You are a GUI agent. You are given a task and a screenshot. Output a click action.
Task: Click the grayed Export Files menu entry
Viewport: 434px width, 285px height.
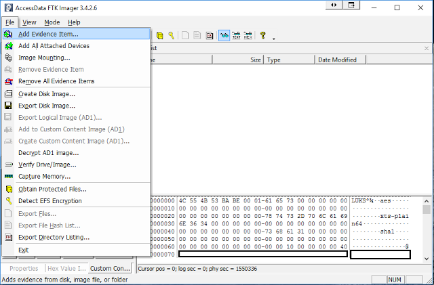tap(77, 214)
